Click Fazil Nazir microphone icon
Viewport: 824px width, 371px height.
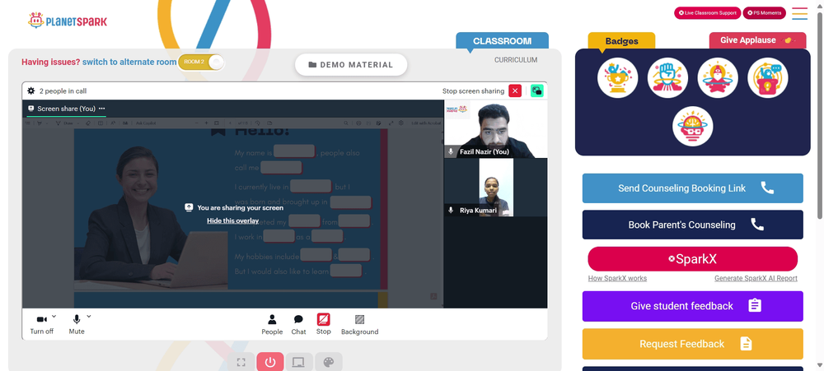(451, 151)
